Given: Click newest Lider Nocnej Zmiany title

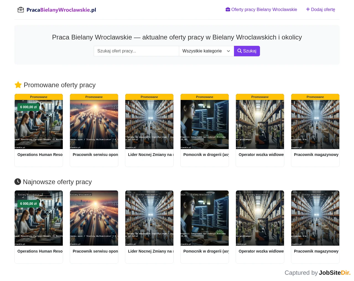Looking at the screenshot, I should pos(151,251).
